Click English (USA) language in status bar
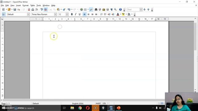Image resolution: width=198 pixels, height=111 pixels. pos(78,104)
